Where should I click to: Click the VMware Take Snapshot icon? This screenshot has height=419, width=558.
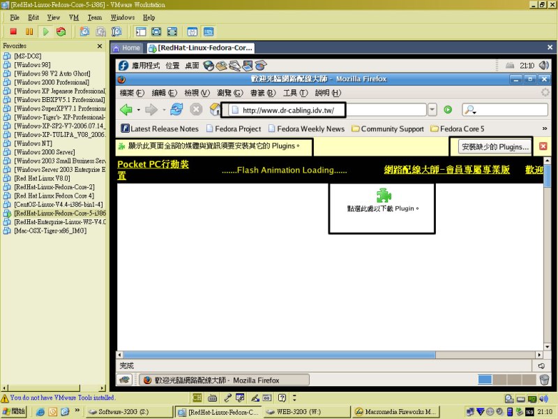click(84, 31)
